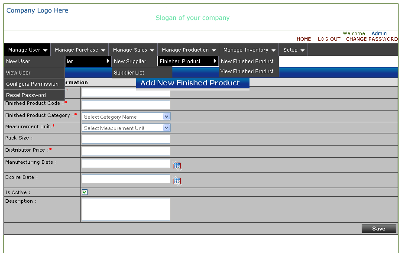Screen dimensions: 405x253
Task: Click the Save button
Action: pyautogui.click(x=379, y=229)
